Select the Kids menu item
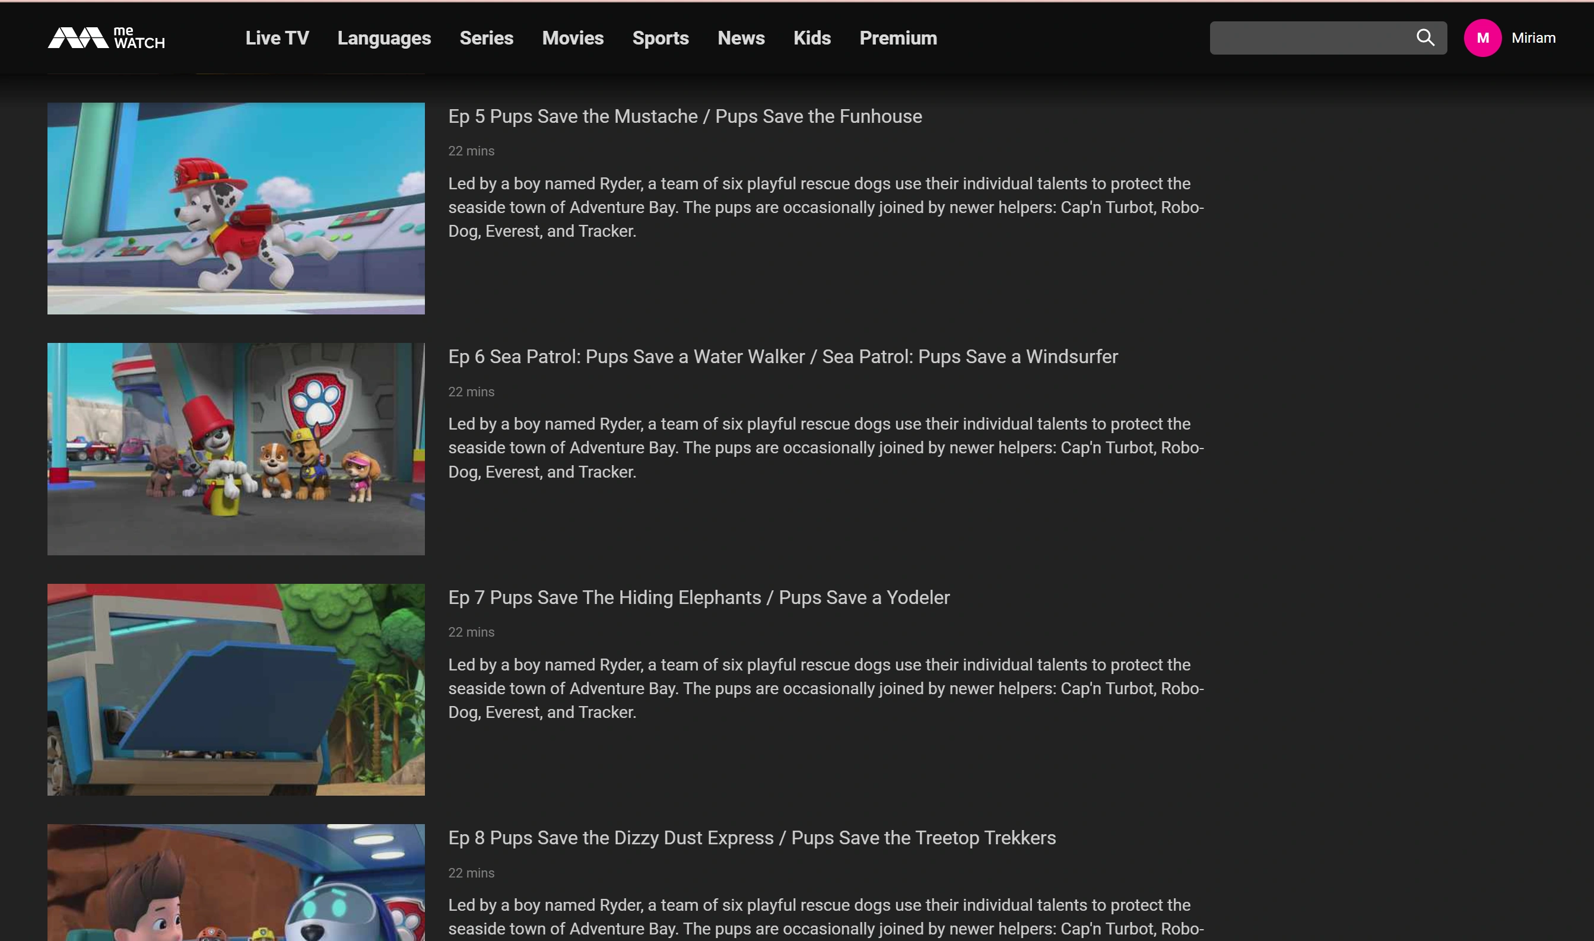 point(812,38)
